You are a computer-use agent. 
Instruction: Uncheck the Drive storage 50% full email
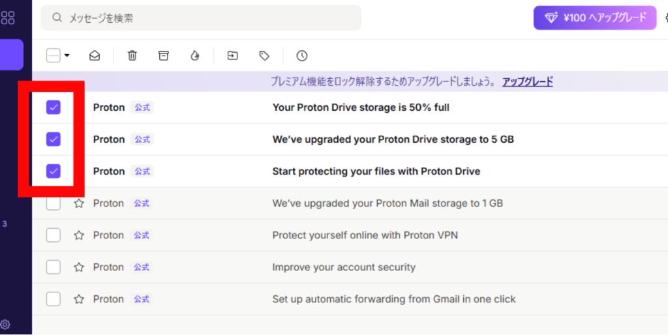click(x=53, y=108)
